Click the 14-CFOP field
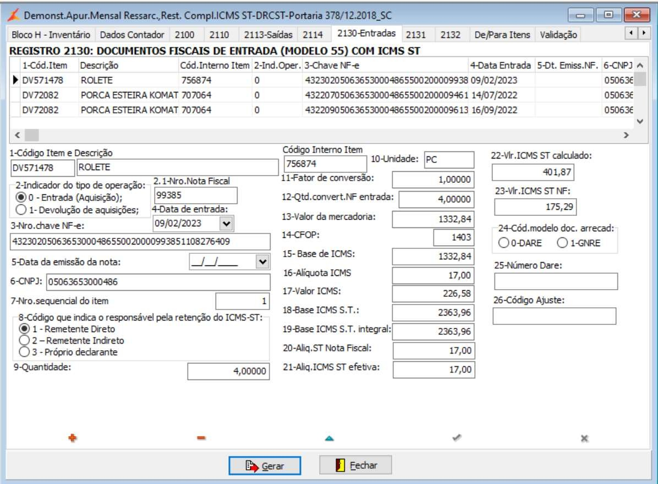Screen dimensions: 658x484 [x=454, y=237]
